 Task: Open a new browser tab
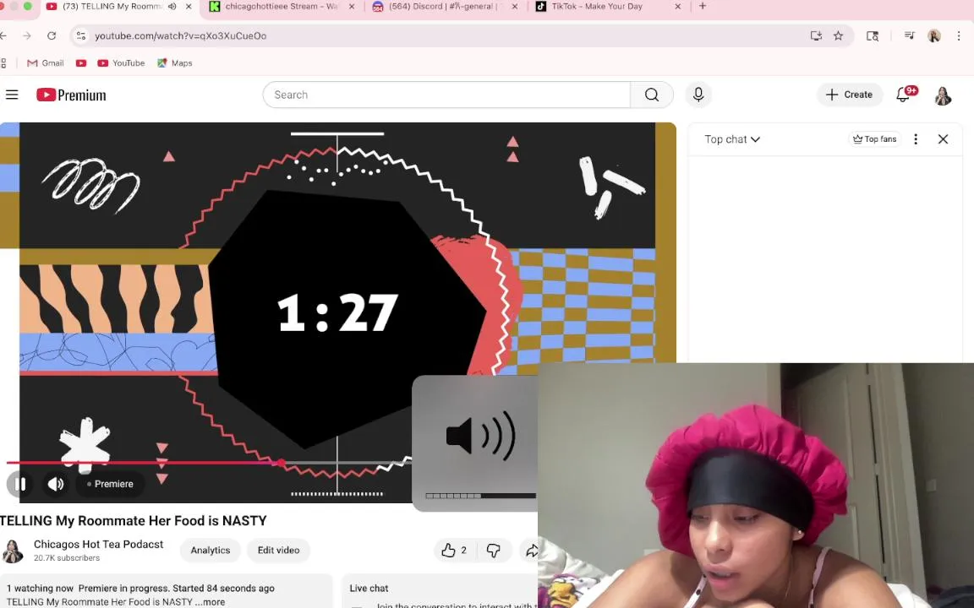703,6
